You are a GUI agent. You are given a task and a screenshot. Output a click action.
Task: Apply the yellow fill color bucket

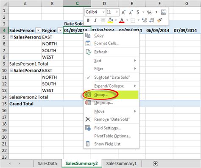click(x=111, y=20)
